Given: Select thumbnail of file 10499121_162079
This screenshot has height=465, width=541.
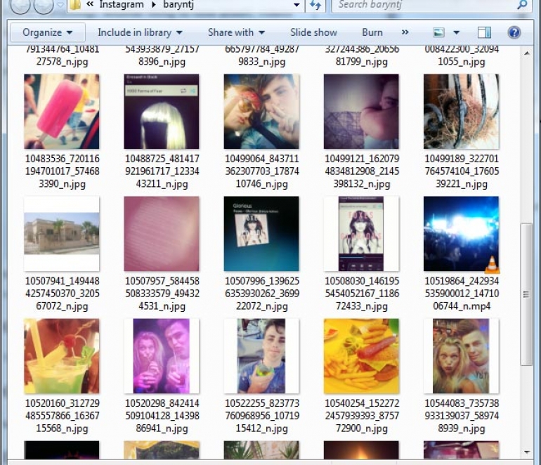Looking at the screenshot, I should pos(361,112).
